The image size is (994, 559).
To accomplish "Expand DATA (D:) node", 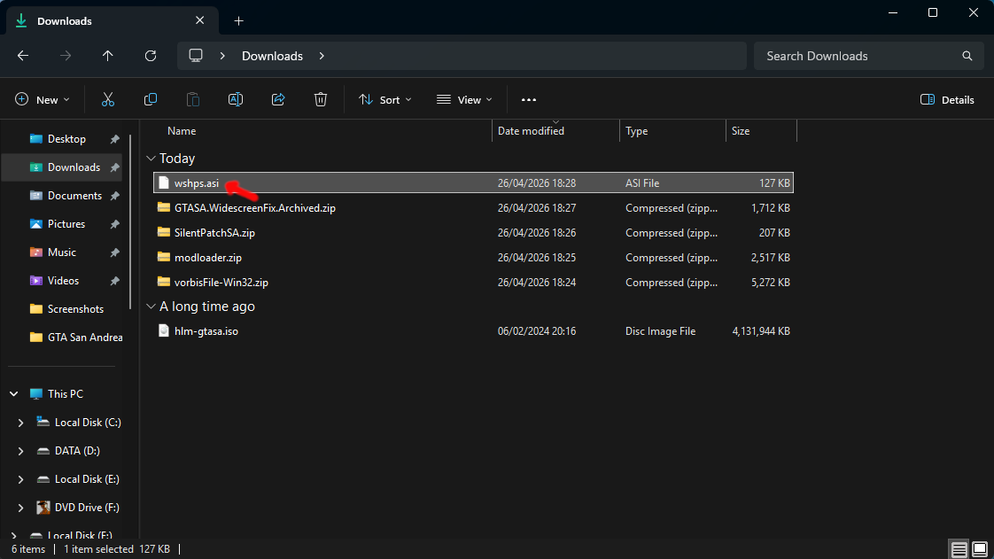I will [x=21, y=451].
